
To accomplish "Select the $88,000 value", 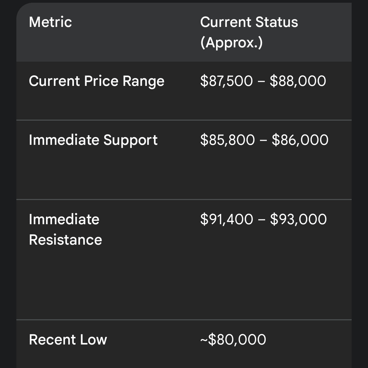I will click(298, 81).
